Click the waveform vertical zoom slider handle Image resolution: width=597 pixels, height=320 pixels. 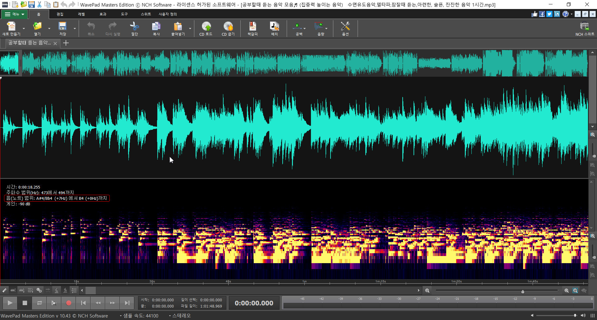pyautogui.click(x=594, y=156)
